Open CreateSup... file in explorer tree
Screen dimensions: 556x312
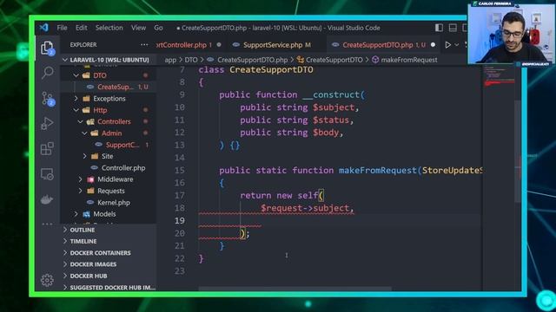[116, 87]
